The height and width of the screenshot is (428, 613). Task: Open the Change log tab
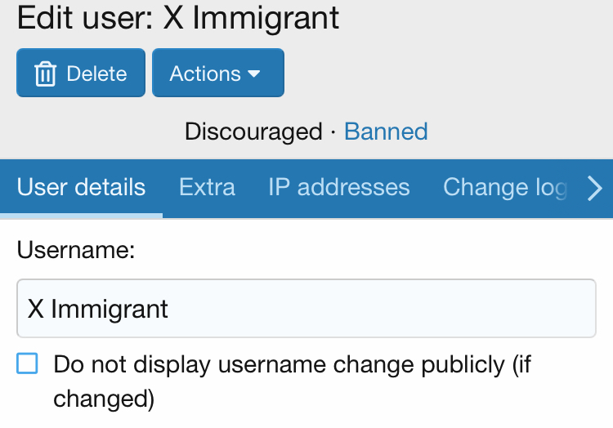click(x=505, y=187)
